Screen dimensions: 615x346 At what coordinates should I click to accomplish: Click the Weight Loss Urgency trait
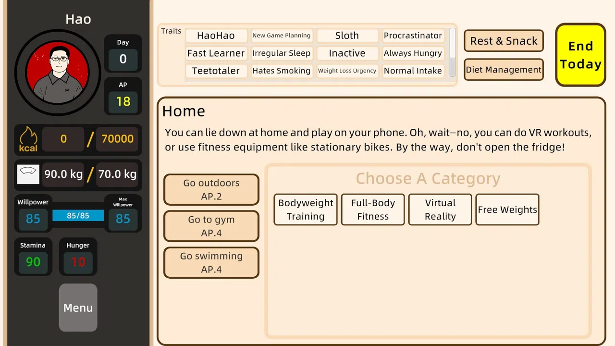coord(347,71)
